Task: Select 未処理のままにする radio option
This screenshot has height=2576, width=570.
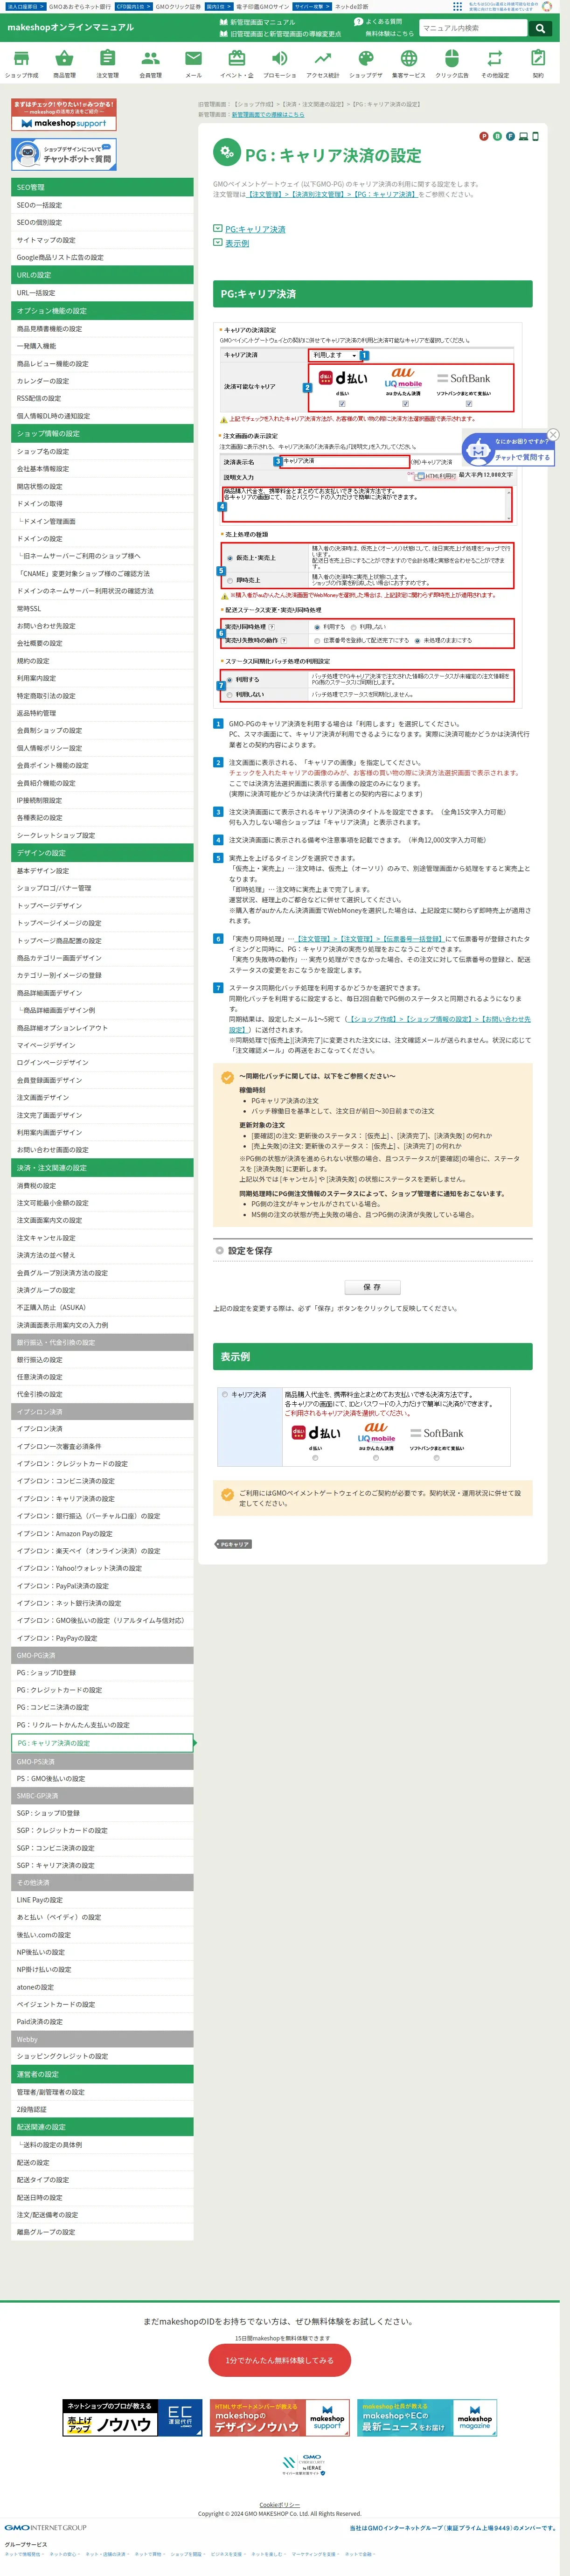Action: (418, 640)
